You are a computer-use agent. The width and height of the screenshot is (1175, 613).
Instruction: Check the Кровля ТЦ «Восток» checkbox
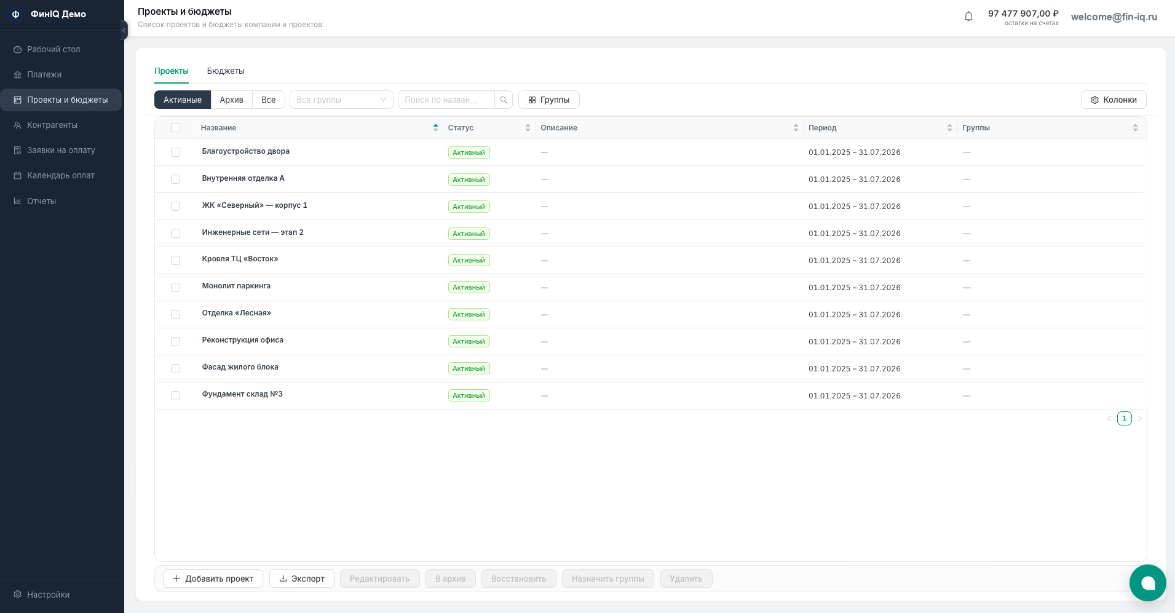coord(176,261)
